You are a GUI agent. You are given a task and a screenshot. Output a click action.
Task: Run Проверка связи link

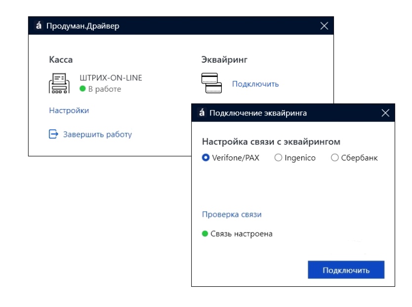(x=232, y=214)
